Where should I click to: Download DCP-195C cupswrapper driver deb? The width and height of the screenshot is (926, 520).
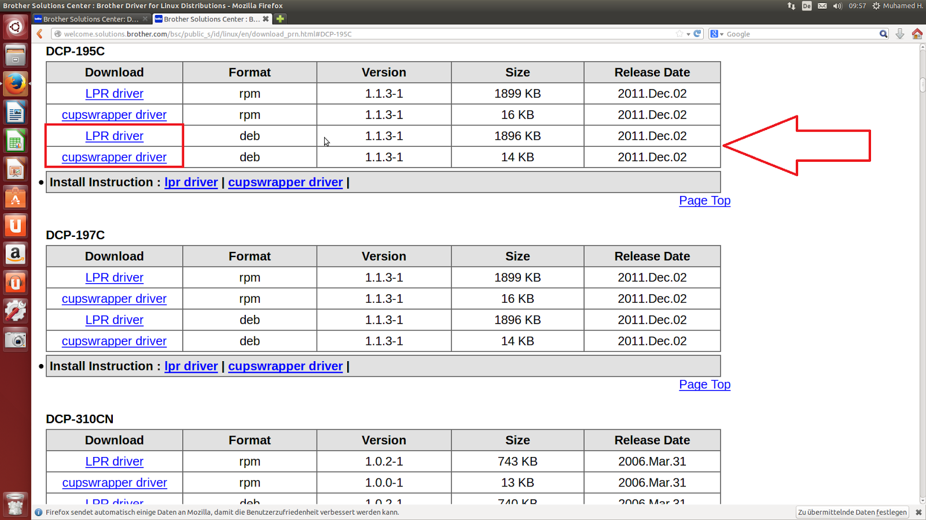click(115, 157)
